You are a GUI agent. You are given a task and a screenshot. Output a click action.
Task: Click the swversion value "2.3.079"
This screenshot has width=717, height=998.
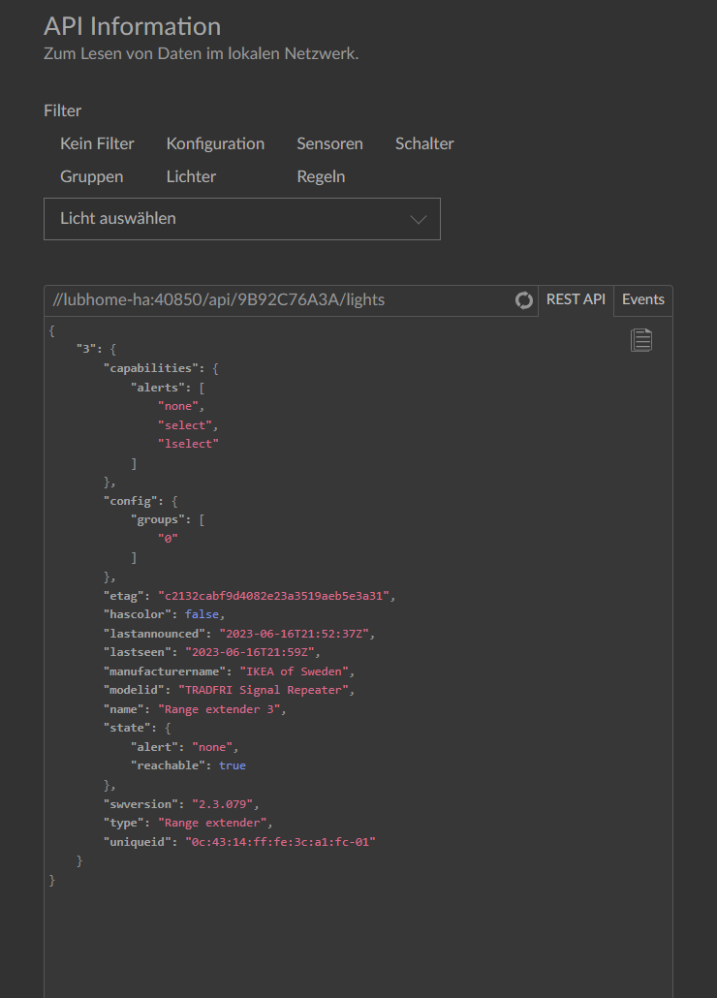pos(222,804)
